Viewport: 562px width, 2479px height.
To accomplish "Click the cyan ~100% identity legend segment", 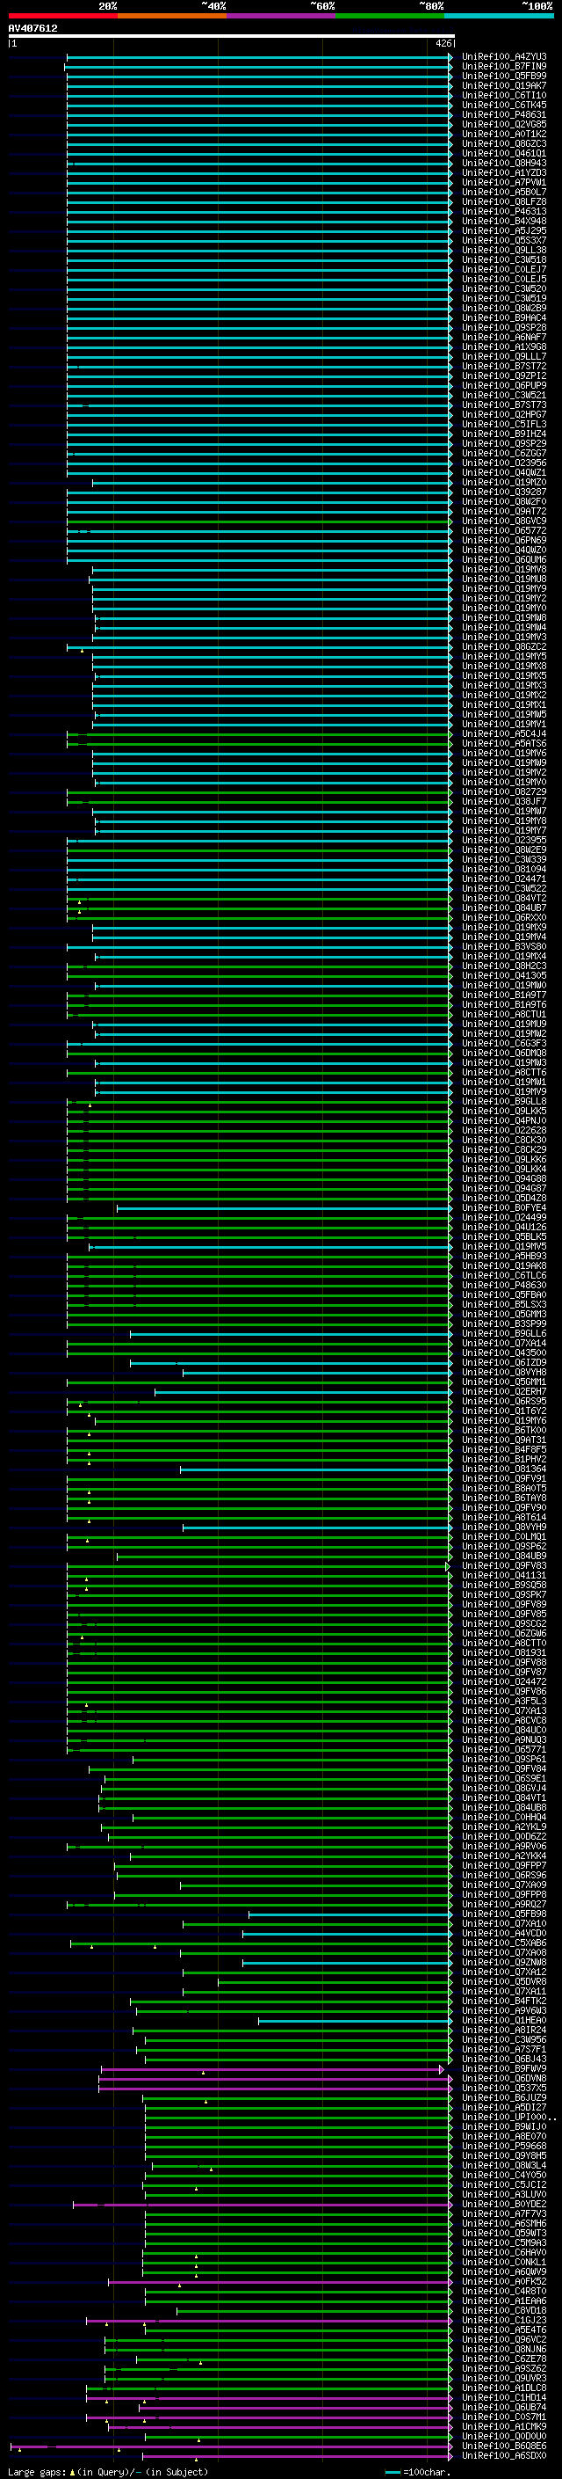I will point(499,16).
